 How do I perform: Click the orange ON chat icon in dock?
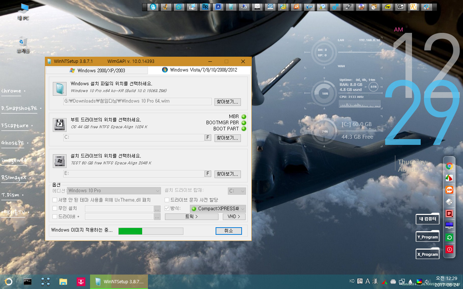click(449, 190)
